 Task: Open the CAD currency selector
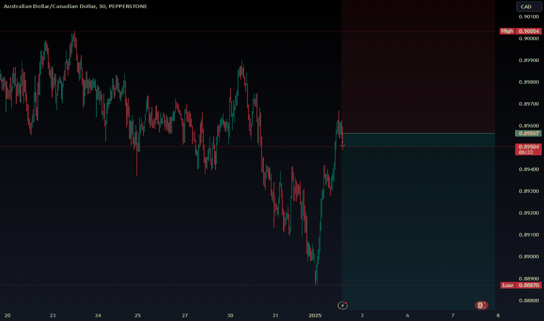529,6
